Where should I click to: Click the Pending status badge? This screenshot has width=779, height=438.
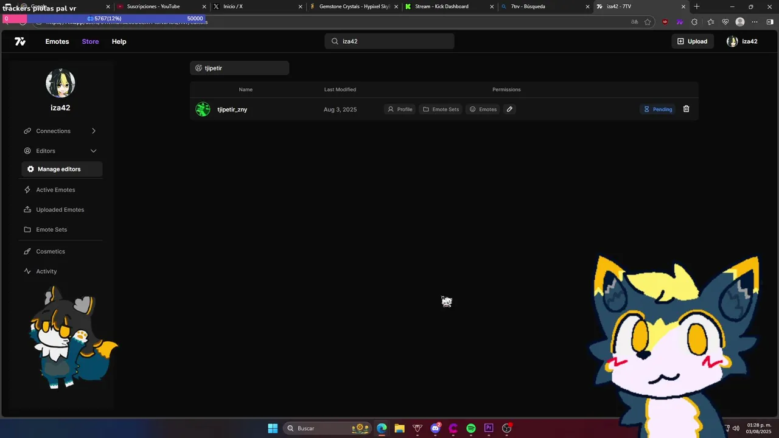point(658,109)
